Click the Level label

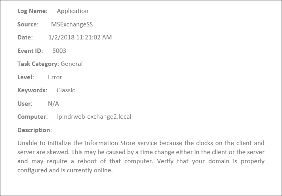tap(25, 77)
